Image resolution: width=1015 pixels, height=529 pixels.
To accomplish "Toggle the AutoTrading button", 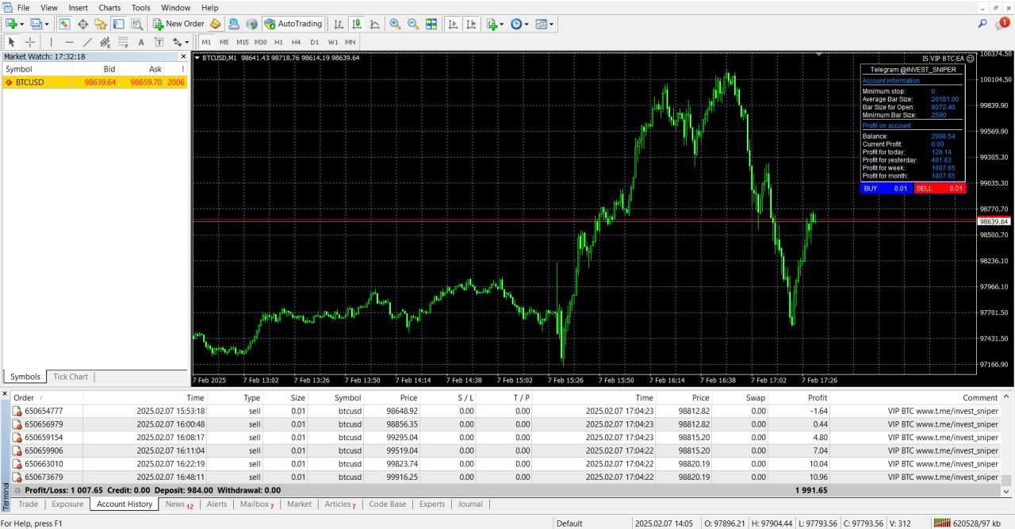I will point(293,24).
